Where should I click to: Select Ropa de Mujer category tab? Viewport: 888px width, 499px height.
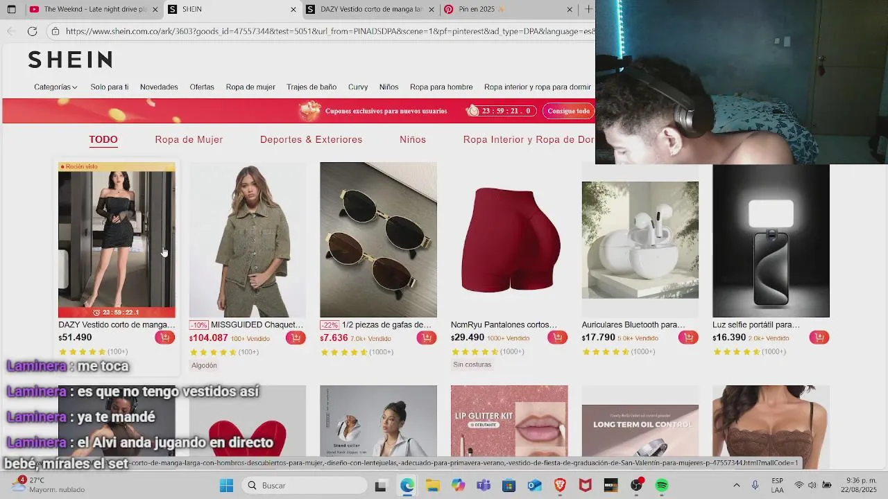(189, 139)
